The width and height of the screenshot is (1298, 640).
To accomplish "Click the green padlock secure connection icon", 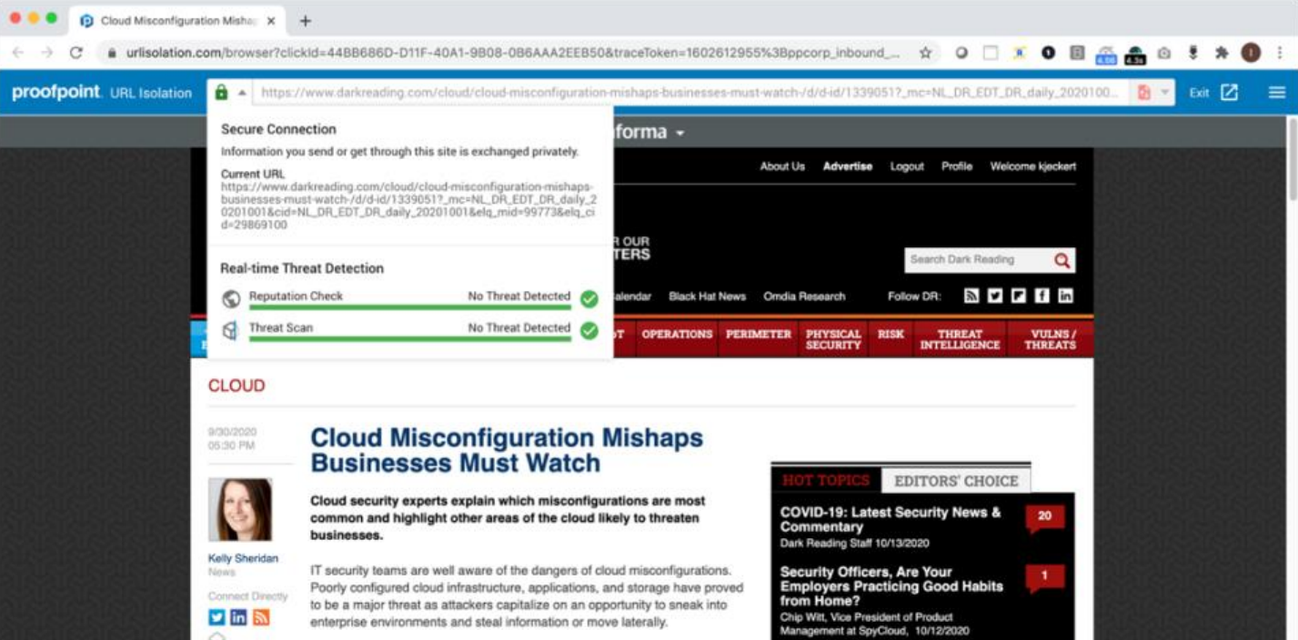I will [221, 93].
